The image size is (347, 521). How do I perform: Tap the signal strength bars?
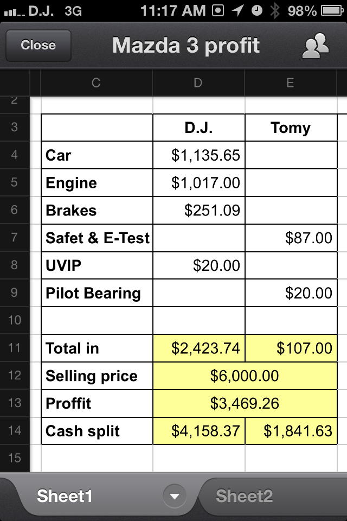pyautogui.click(x=14, y=12)
